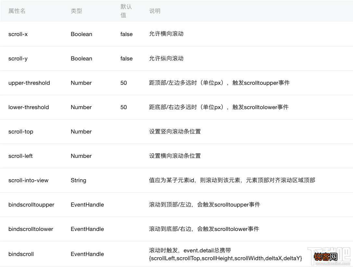Click description 设置竖向滚动条位置
This screenshot has height=267, width=353.
tap(175, 132)
